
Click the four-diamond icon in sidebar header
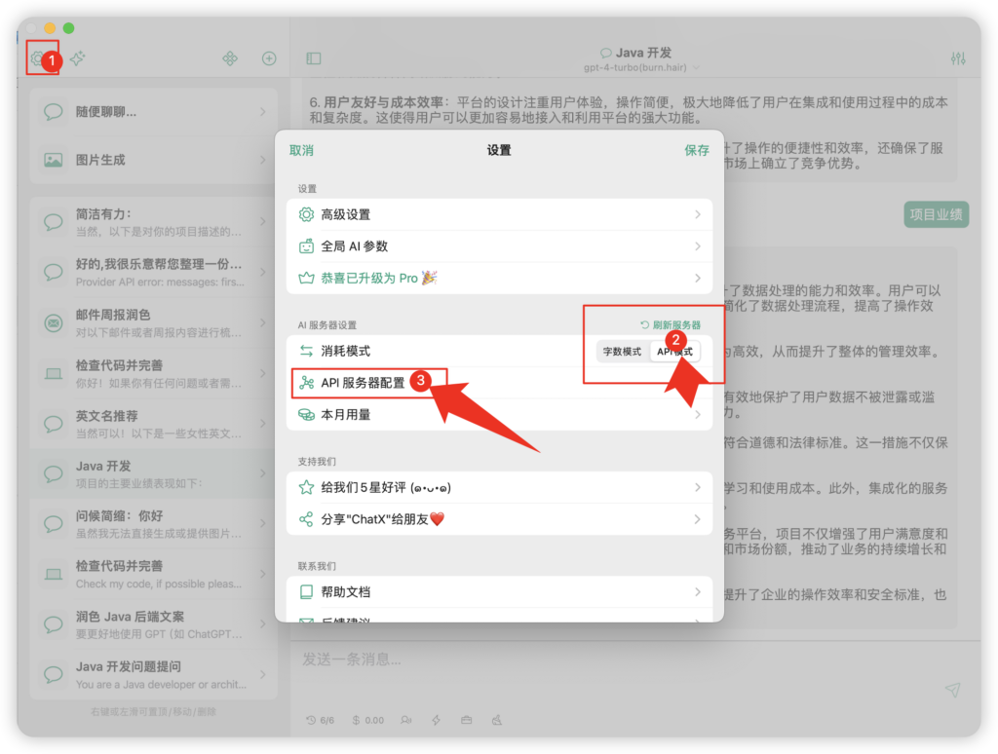coord(230,58)
